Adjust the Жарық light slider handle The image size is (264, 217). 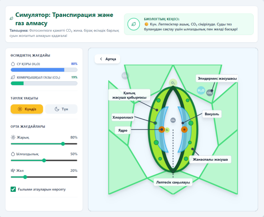63,144
